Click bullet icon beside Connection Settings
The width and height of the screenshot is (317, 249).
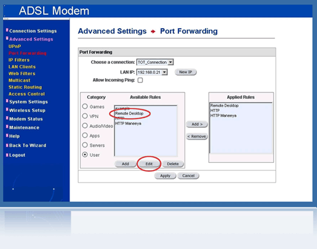tap(7, 30)
